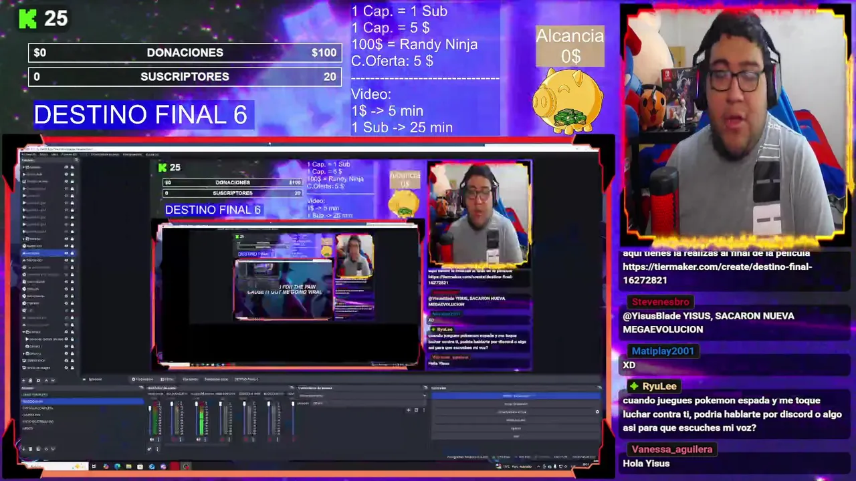This screenshot has width=856, height=481.
Task: Open Herramientas menu in OBS
Action: [132, 154]
